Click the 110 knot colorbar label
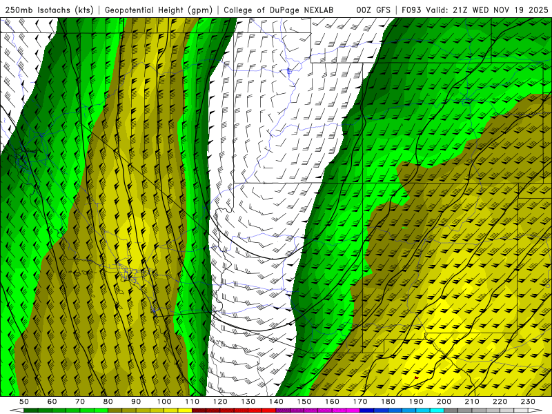This screenshot has height=414, width=552. point(193,402)
